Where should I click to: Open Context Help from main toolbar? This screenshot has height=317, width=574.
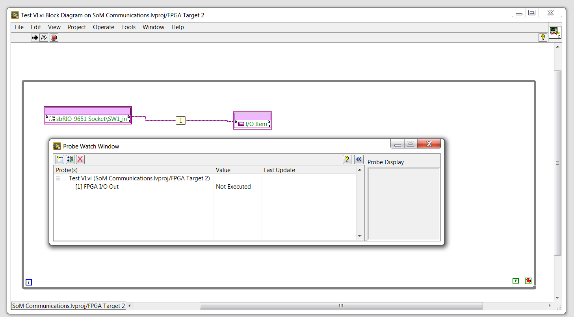543,37
